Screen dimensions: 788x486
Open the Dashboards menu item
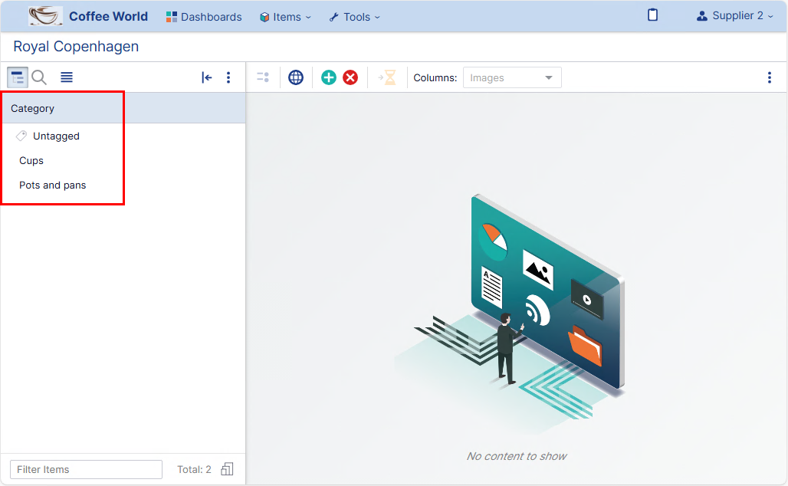(x=204, y=17)
